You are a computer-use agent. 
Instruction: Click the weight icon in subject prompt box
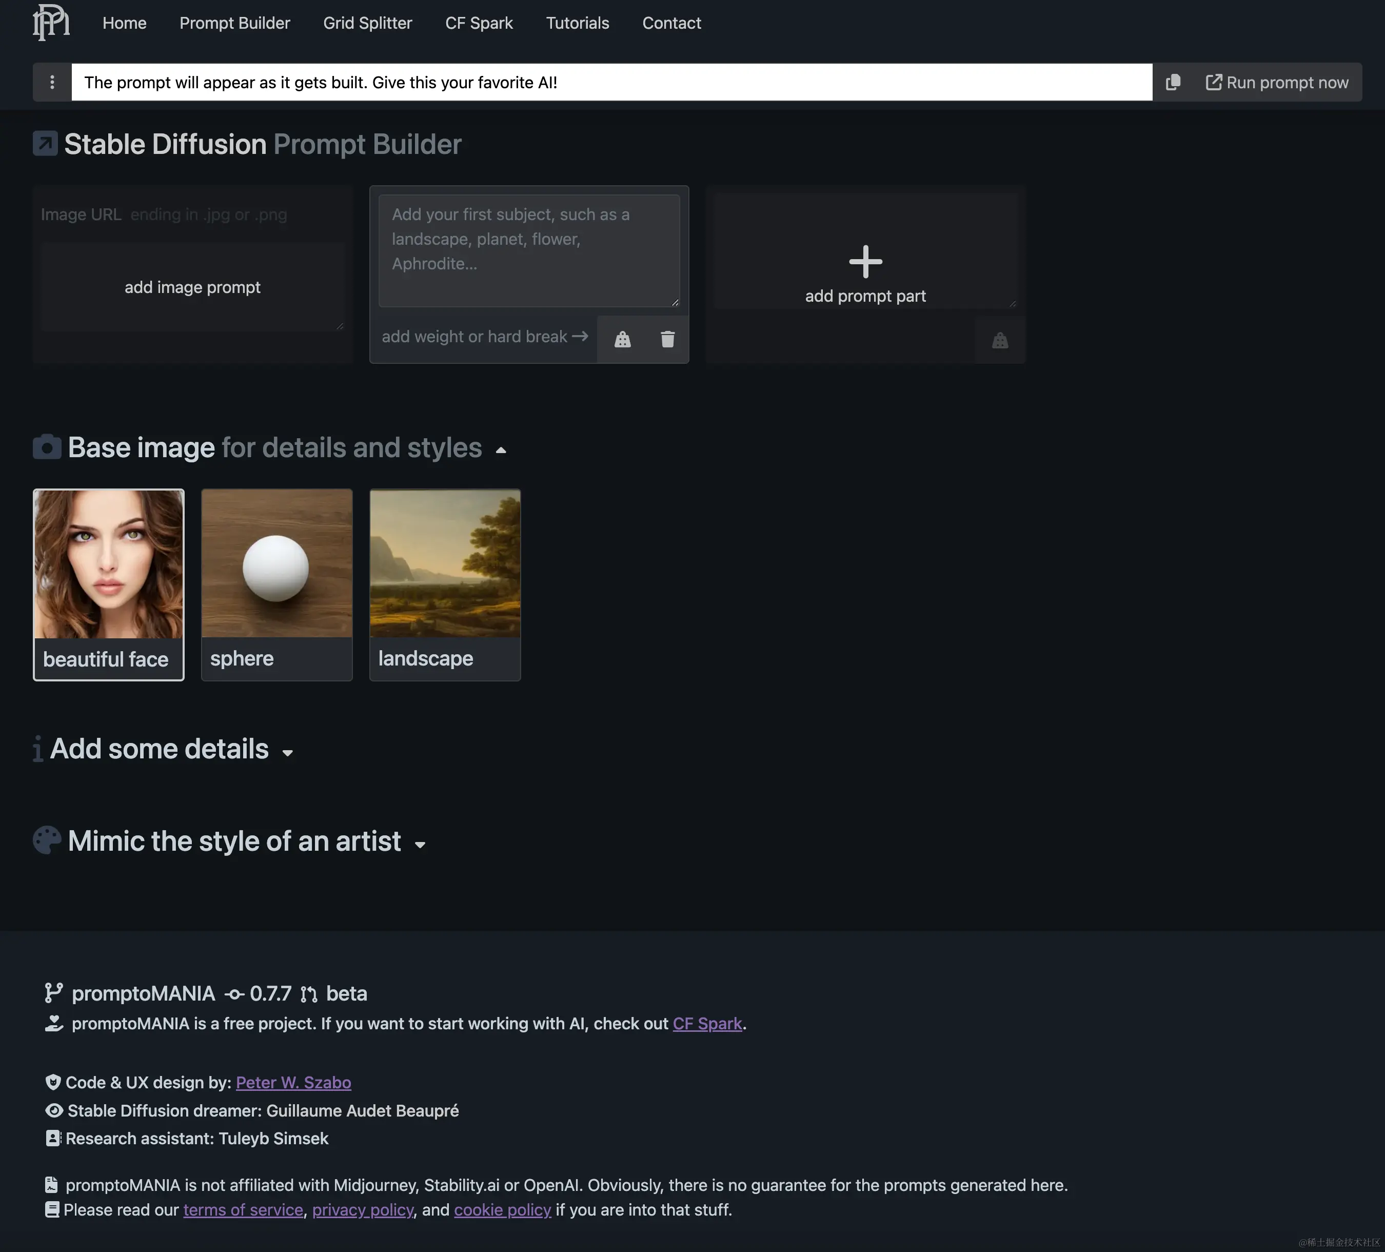click(x=622, y=339)
